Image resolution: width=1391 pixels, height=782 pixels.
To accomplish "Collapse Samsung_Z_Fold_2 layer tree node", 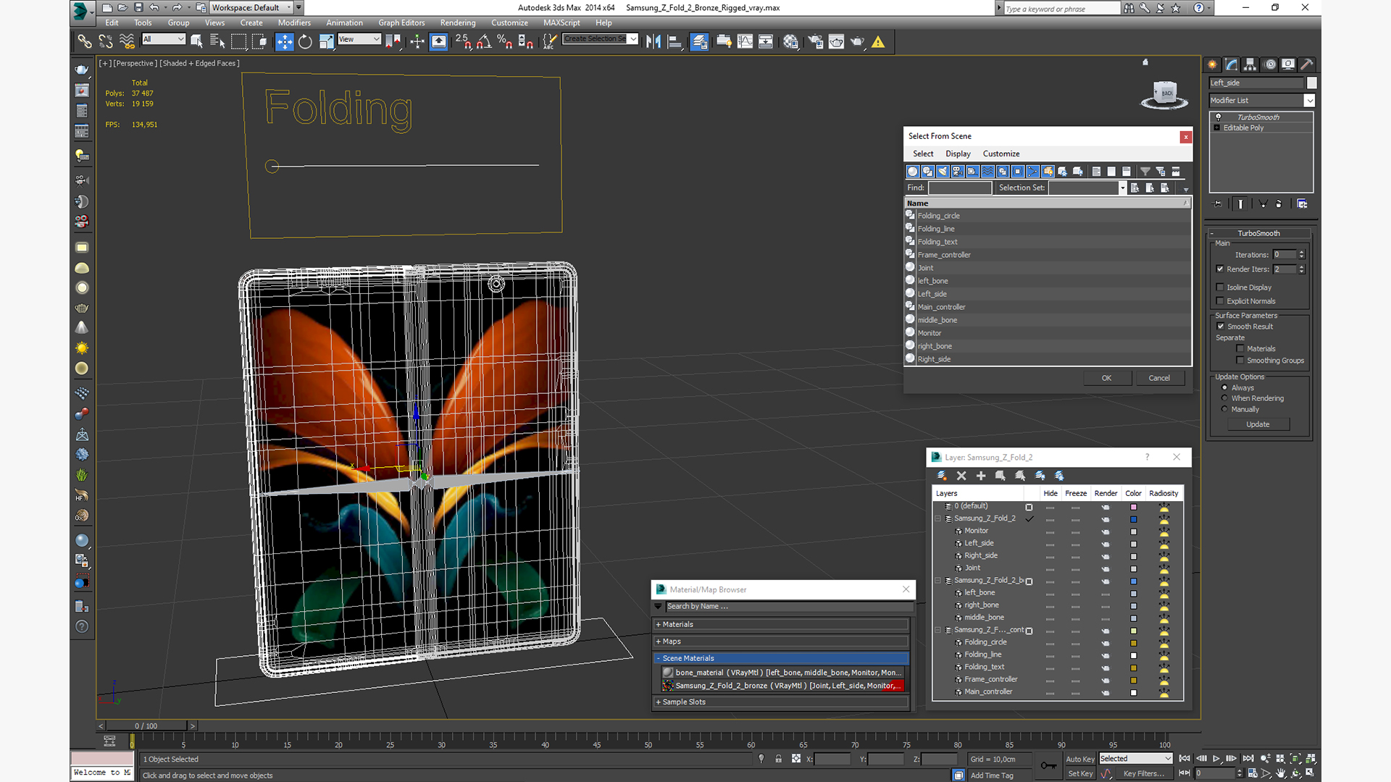I will tap(938, 518).
